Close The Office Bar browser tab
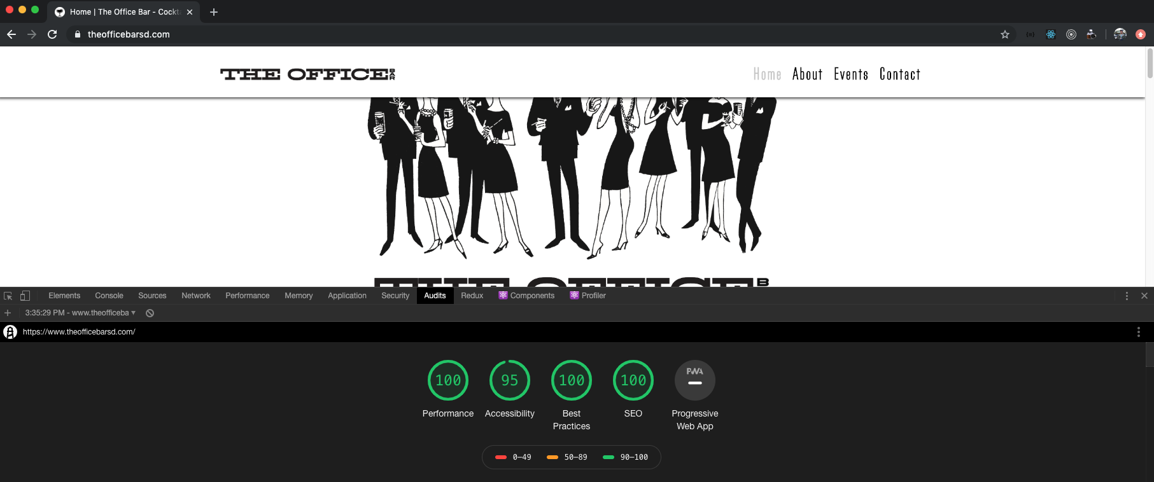This screenshot has width=1154, height=482. point(190,12)
